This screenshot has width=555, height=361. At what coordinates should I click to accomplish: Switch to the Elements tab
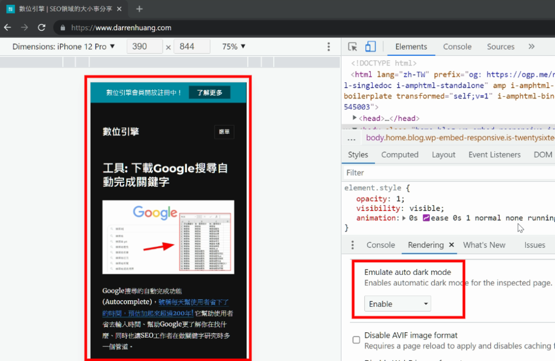pyautogui.click(x=411, y=47)
